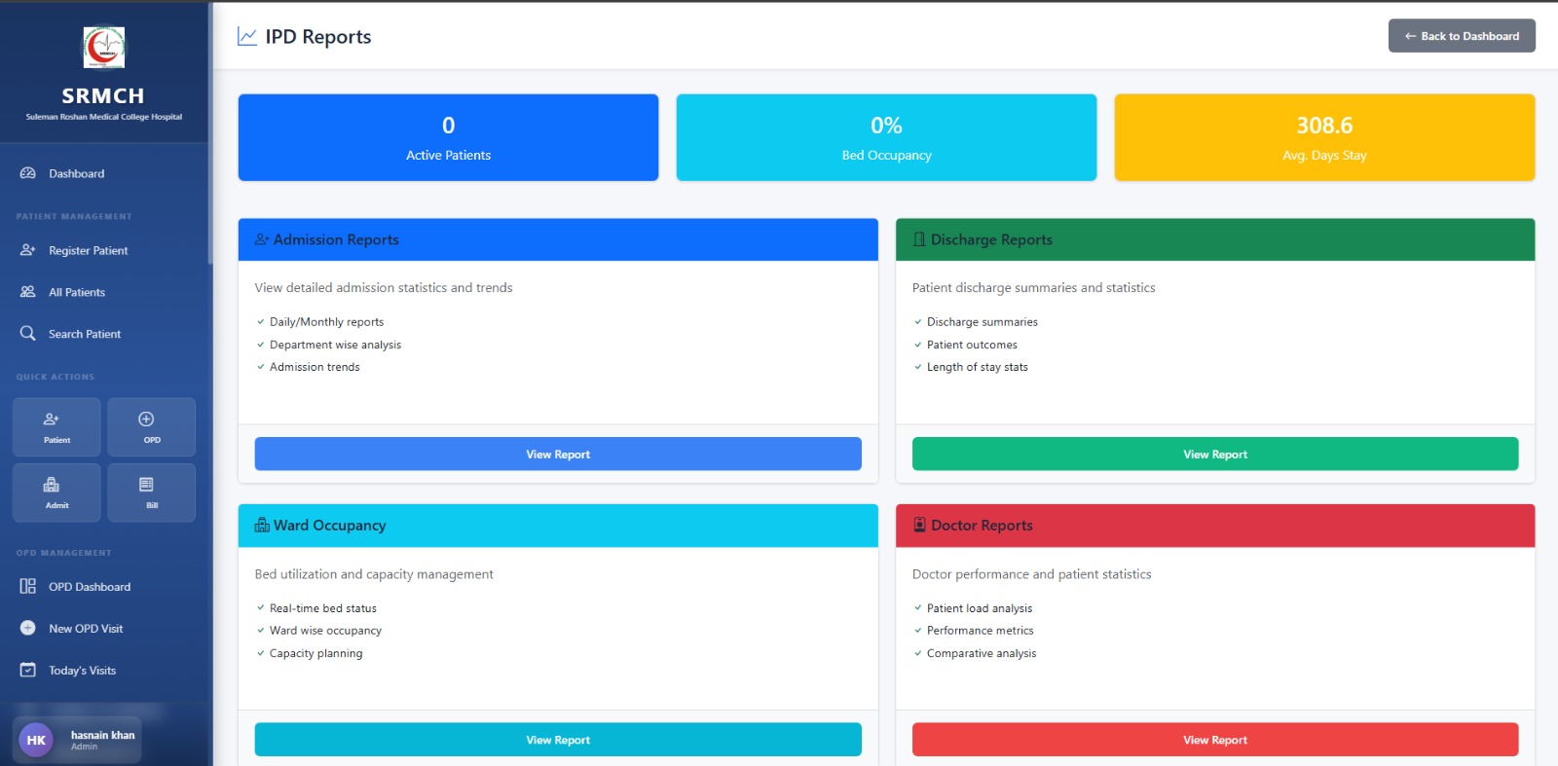Click 'Suleman Roshan Medical College Hospital' subtitle
Image resolution: width=1558 pixels, height=766 pixels.
104,117
